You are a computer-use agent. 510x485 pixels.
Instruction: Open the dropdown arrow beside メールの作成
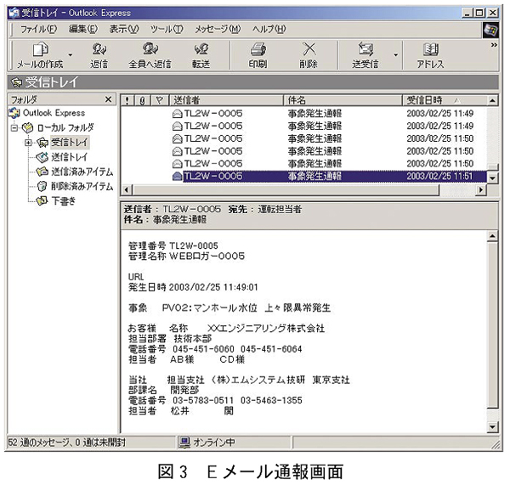coord(70,55)
